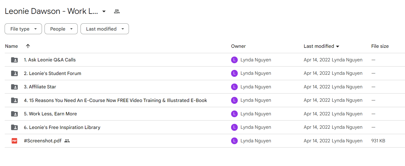The height and width of the screenshot is (166, 405).
Task: Open 4. 15 Reasons You Need An E-Course folder
Action: coord(115,100)
